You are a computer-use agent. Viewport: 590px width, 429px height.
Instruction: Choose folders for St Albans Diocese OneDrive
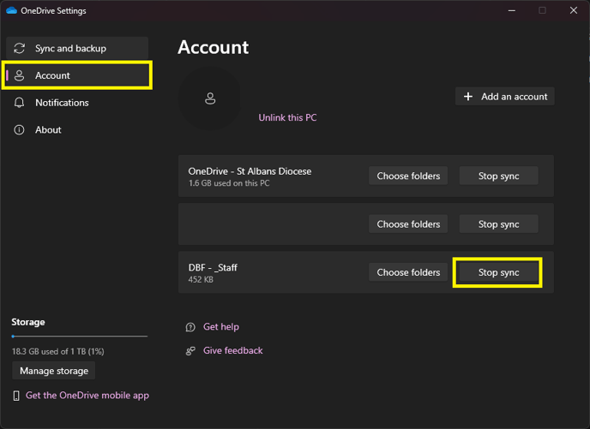click(x=408, y=176)
